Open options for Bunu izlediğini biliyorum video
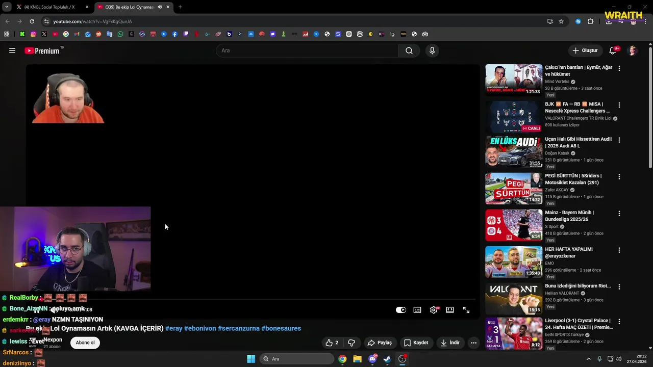The image size is (653, 367). pyautogui.click(x=619, y=287)
